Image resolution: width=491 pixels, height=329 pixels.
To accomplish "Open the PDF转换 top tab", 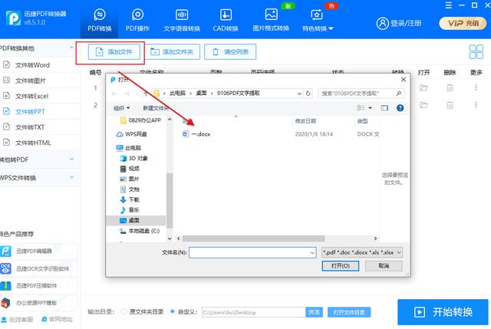I will [100, 21].
